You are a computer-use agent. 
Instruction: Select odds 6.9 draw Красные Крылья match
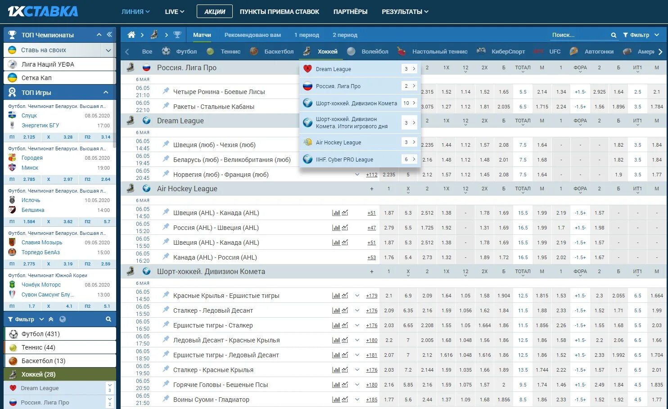[408, 296]
